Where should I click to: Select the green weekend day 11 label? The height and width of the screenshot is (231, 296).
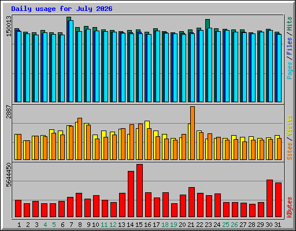point(104,225)
